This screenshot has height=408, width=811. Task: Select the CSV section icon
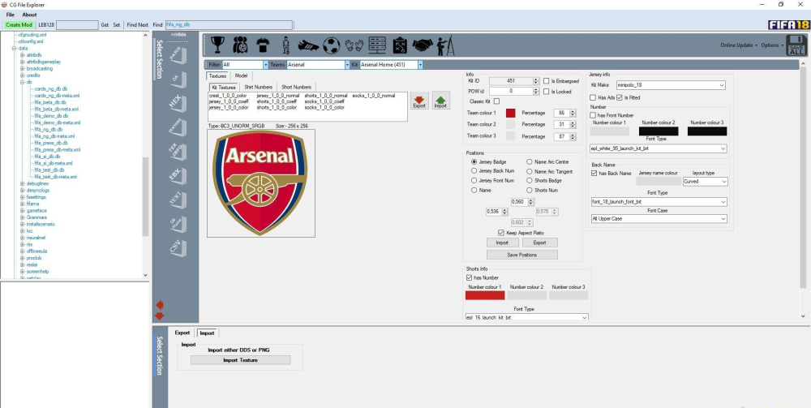[177, 247]
